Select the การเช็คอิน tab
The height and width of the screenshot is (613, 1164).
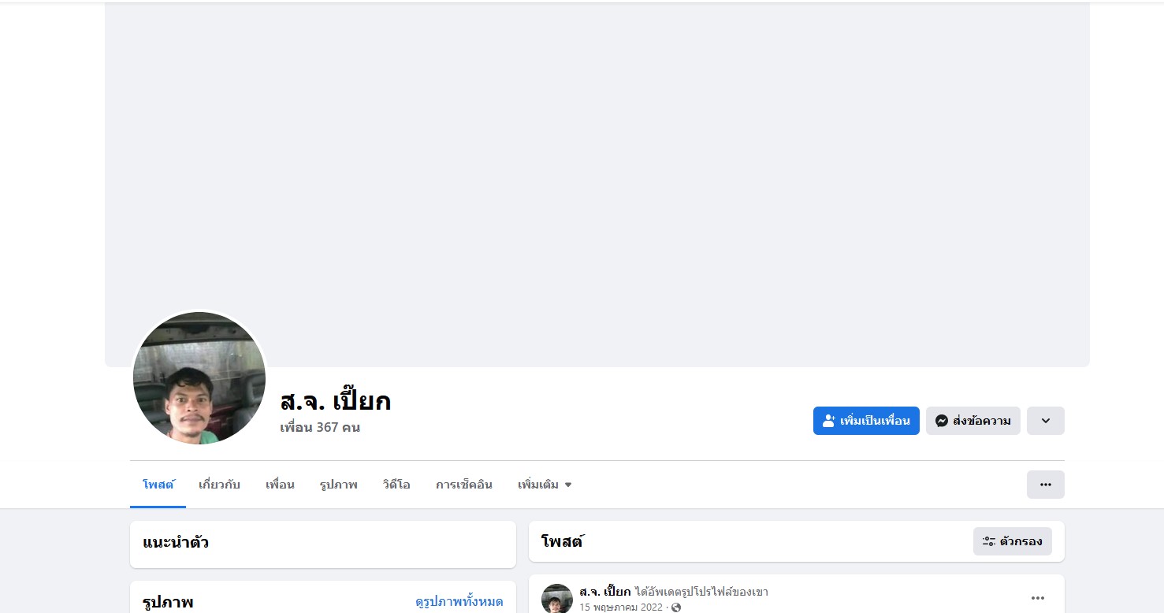[x=464, y=485]
